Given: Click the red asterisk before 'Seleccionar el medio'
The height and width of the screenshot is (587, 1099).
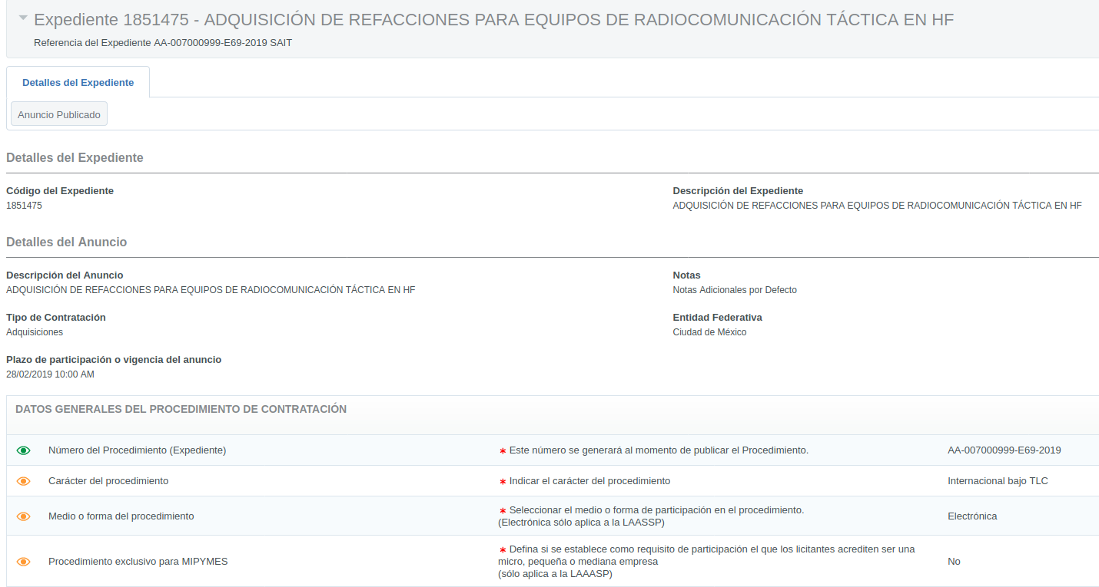Looking at the screenshot, I should [x=503, y=511].
